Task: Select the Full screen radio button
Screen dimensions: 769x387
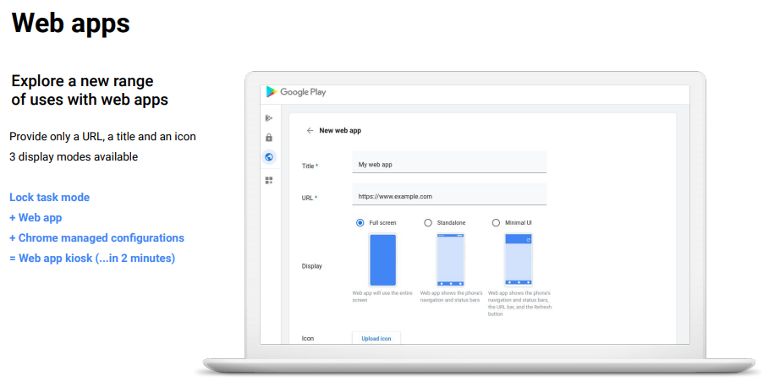Action: (x=360, y=222)
